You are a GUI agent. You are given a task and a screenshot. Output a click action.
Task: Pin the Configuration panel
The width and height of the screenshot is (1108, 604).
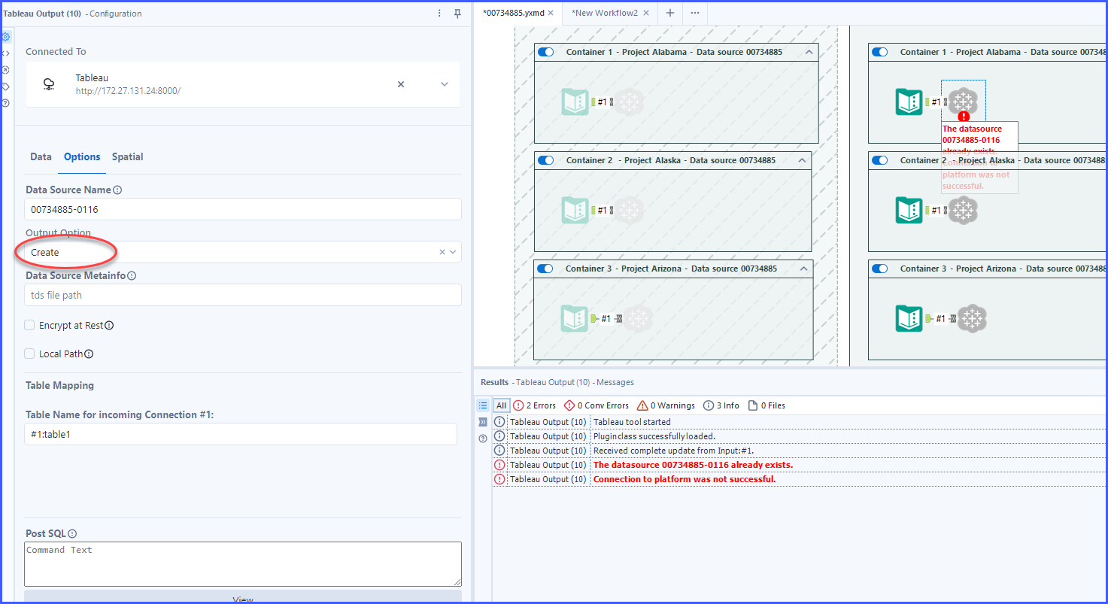tap(457, 14)
